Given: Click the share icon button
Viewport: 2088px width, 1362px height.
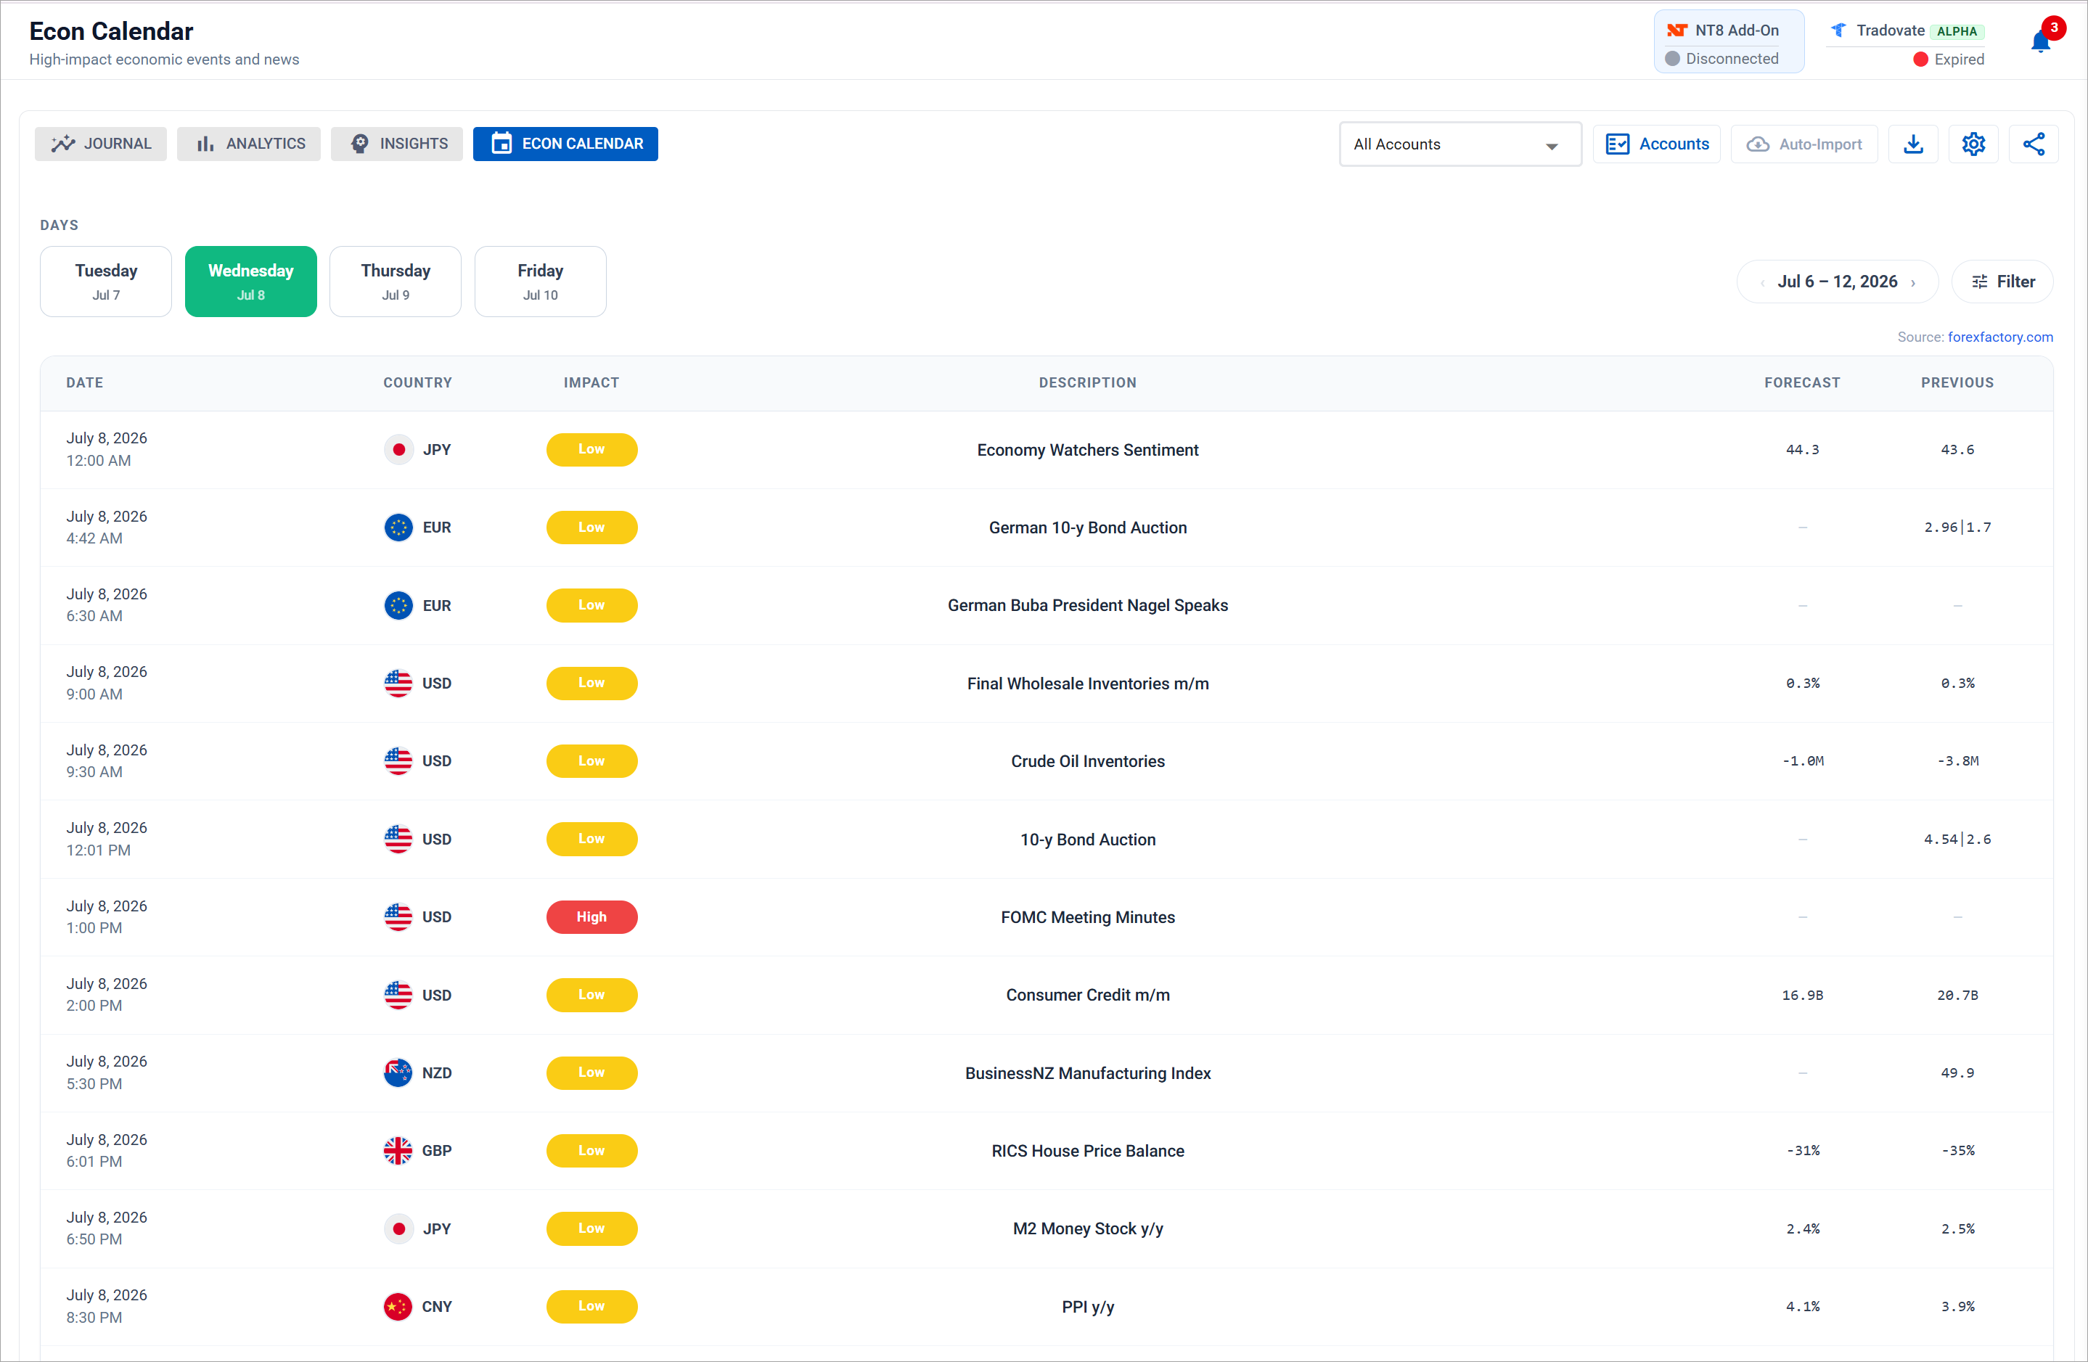Looking at the screenshot, I should pos(2034,144).
